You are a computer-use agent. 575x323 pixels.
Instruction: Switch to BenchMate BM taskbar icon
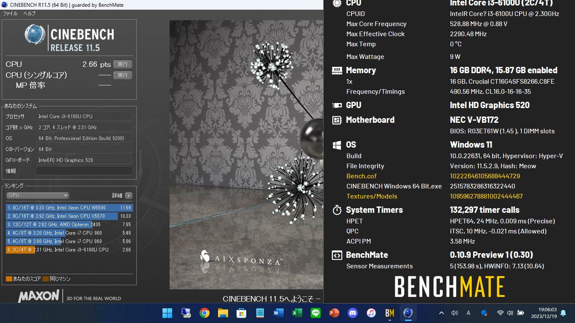point(390,313)
